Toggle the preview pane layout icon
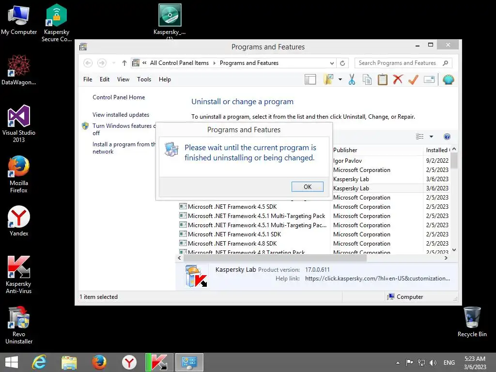This screenshot has width=496, height=372. tap(310, 79)
